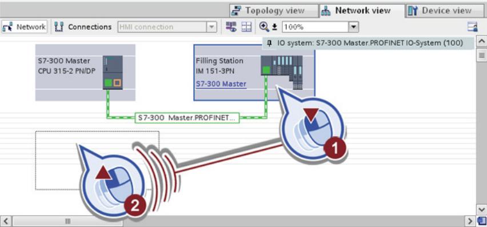Viewport: 487px width, 227px height.
Task: Toggle the Network mode button
Action: click(x=24, y=27)
